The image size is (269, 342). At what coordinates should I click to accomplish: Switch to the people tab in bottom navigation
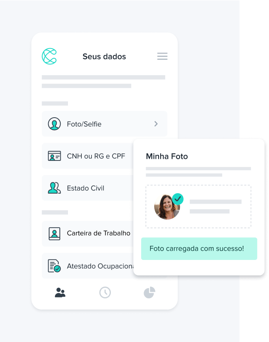tap(60, 293)
